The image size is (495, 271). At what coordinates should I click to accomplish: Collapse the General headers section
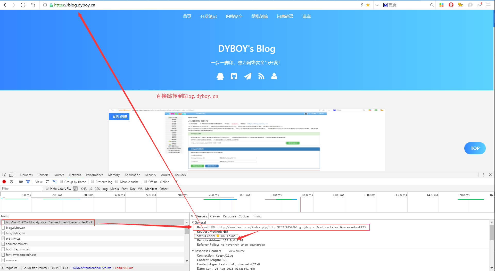[193, 222]
